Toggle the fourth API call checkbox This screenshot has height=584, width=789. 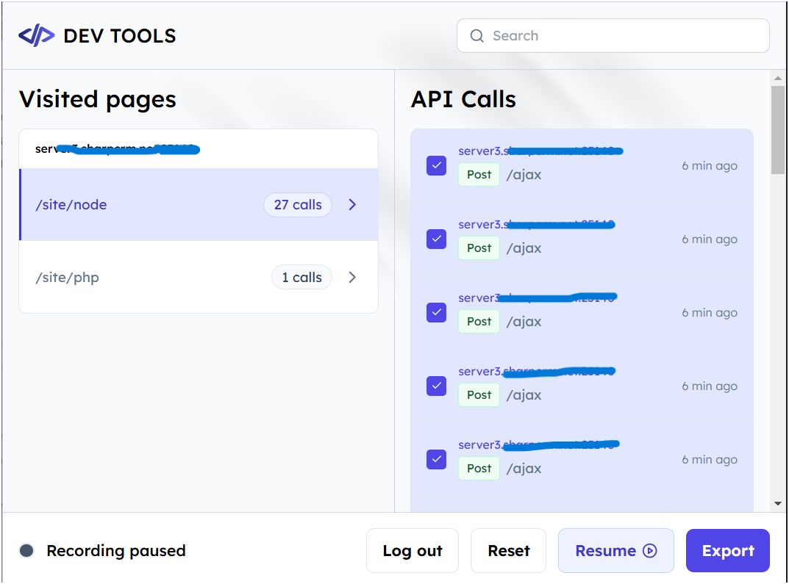pyautogui.click(x=436, y=386)
